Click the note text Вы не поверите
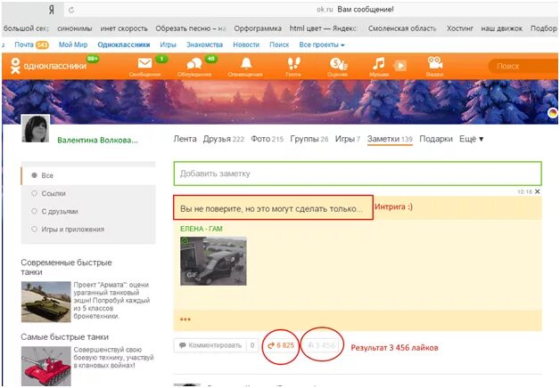Viewport: 560px width, 388px height. (x=271, y=209)
